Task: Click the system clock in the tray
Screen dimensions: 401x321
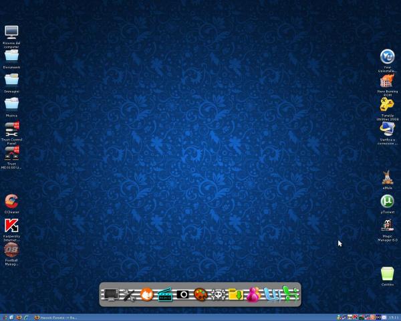Action: pos(395,318)
